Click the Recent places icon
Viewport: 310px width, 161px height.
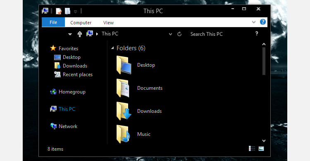click(57, 74)
